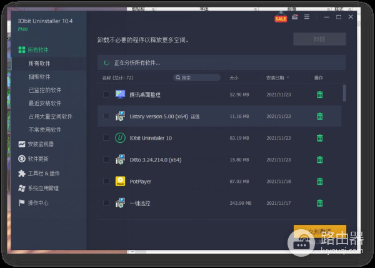Click trash icon for IObit Uninstaller 10
Screen dimensions: 375x268
tap(319, 138)
